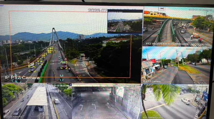Select the main bridge IP PTZ Camera feed

(71, 44)
